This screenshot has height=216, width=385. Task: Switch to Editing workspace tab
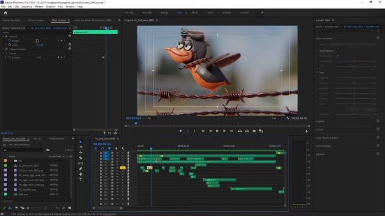164,13
